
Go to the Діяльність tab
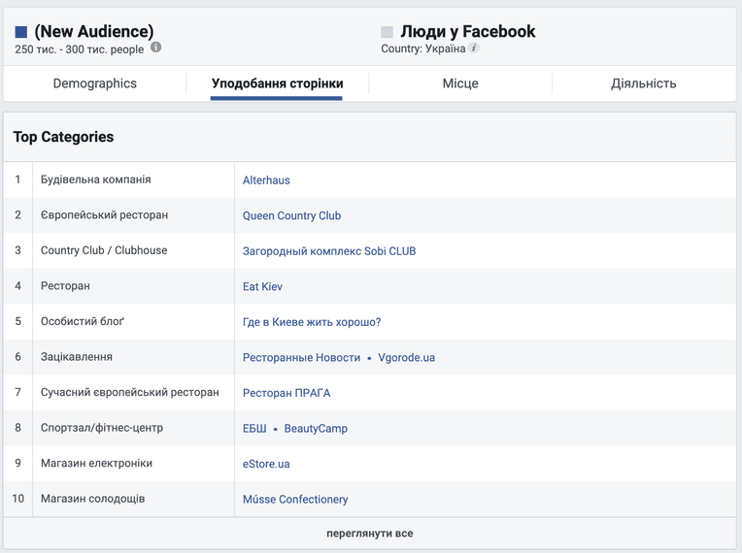click(x=644, y=83)
